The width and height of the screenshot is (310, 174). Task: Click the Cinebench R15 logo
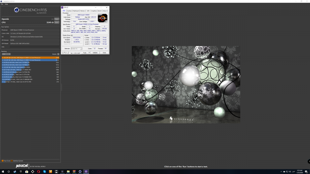[x=30, y=10]
